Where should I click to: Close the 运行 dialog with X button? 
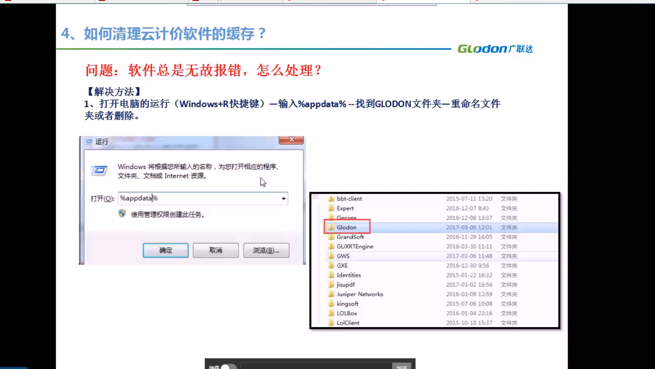(291, 140)
